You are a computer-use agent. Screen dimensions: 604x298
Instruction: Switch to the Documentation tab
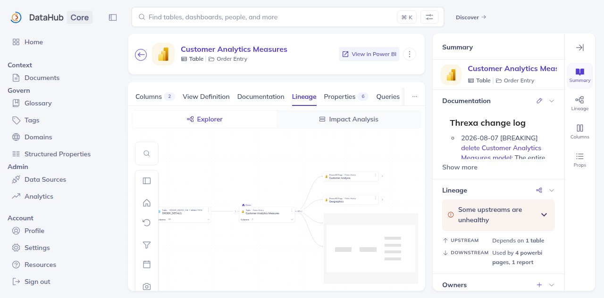tap(261, 97)
